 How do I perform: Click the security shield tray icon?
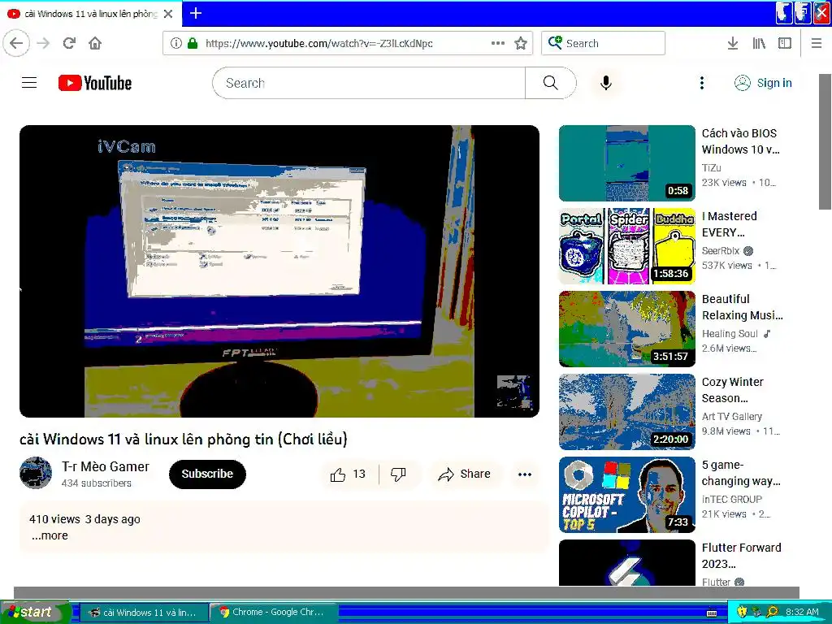[742, 612]
